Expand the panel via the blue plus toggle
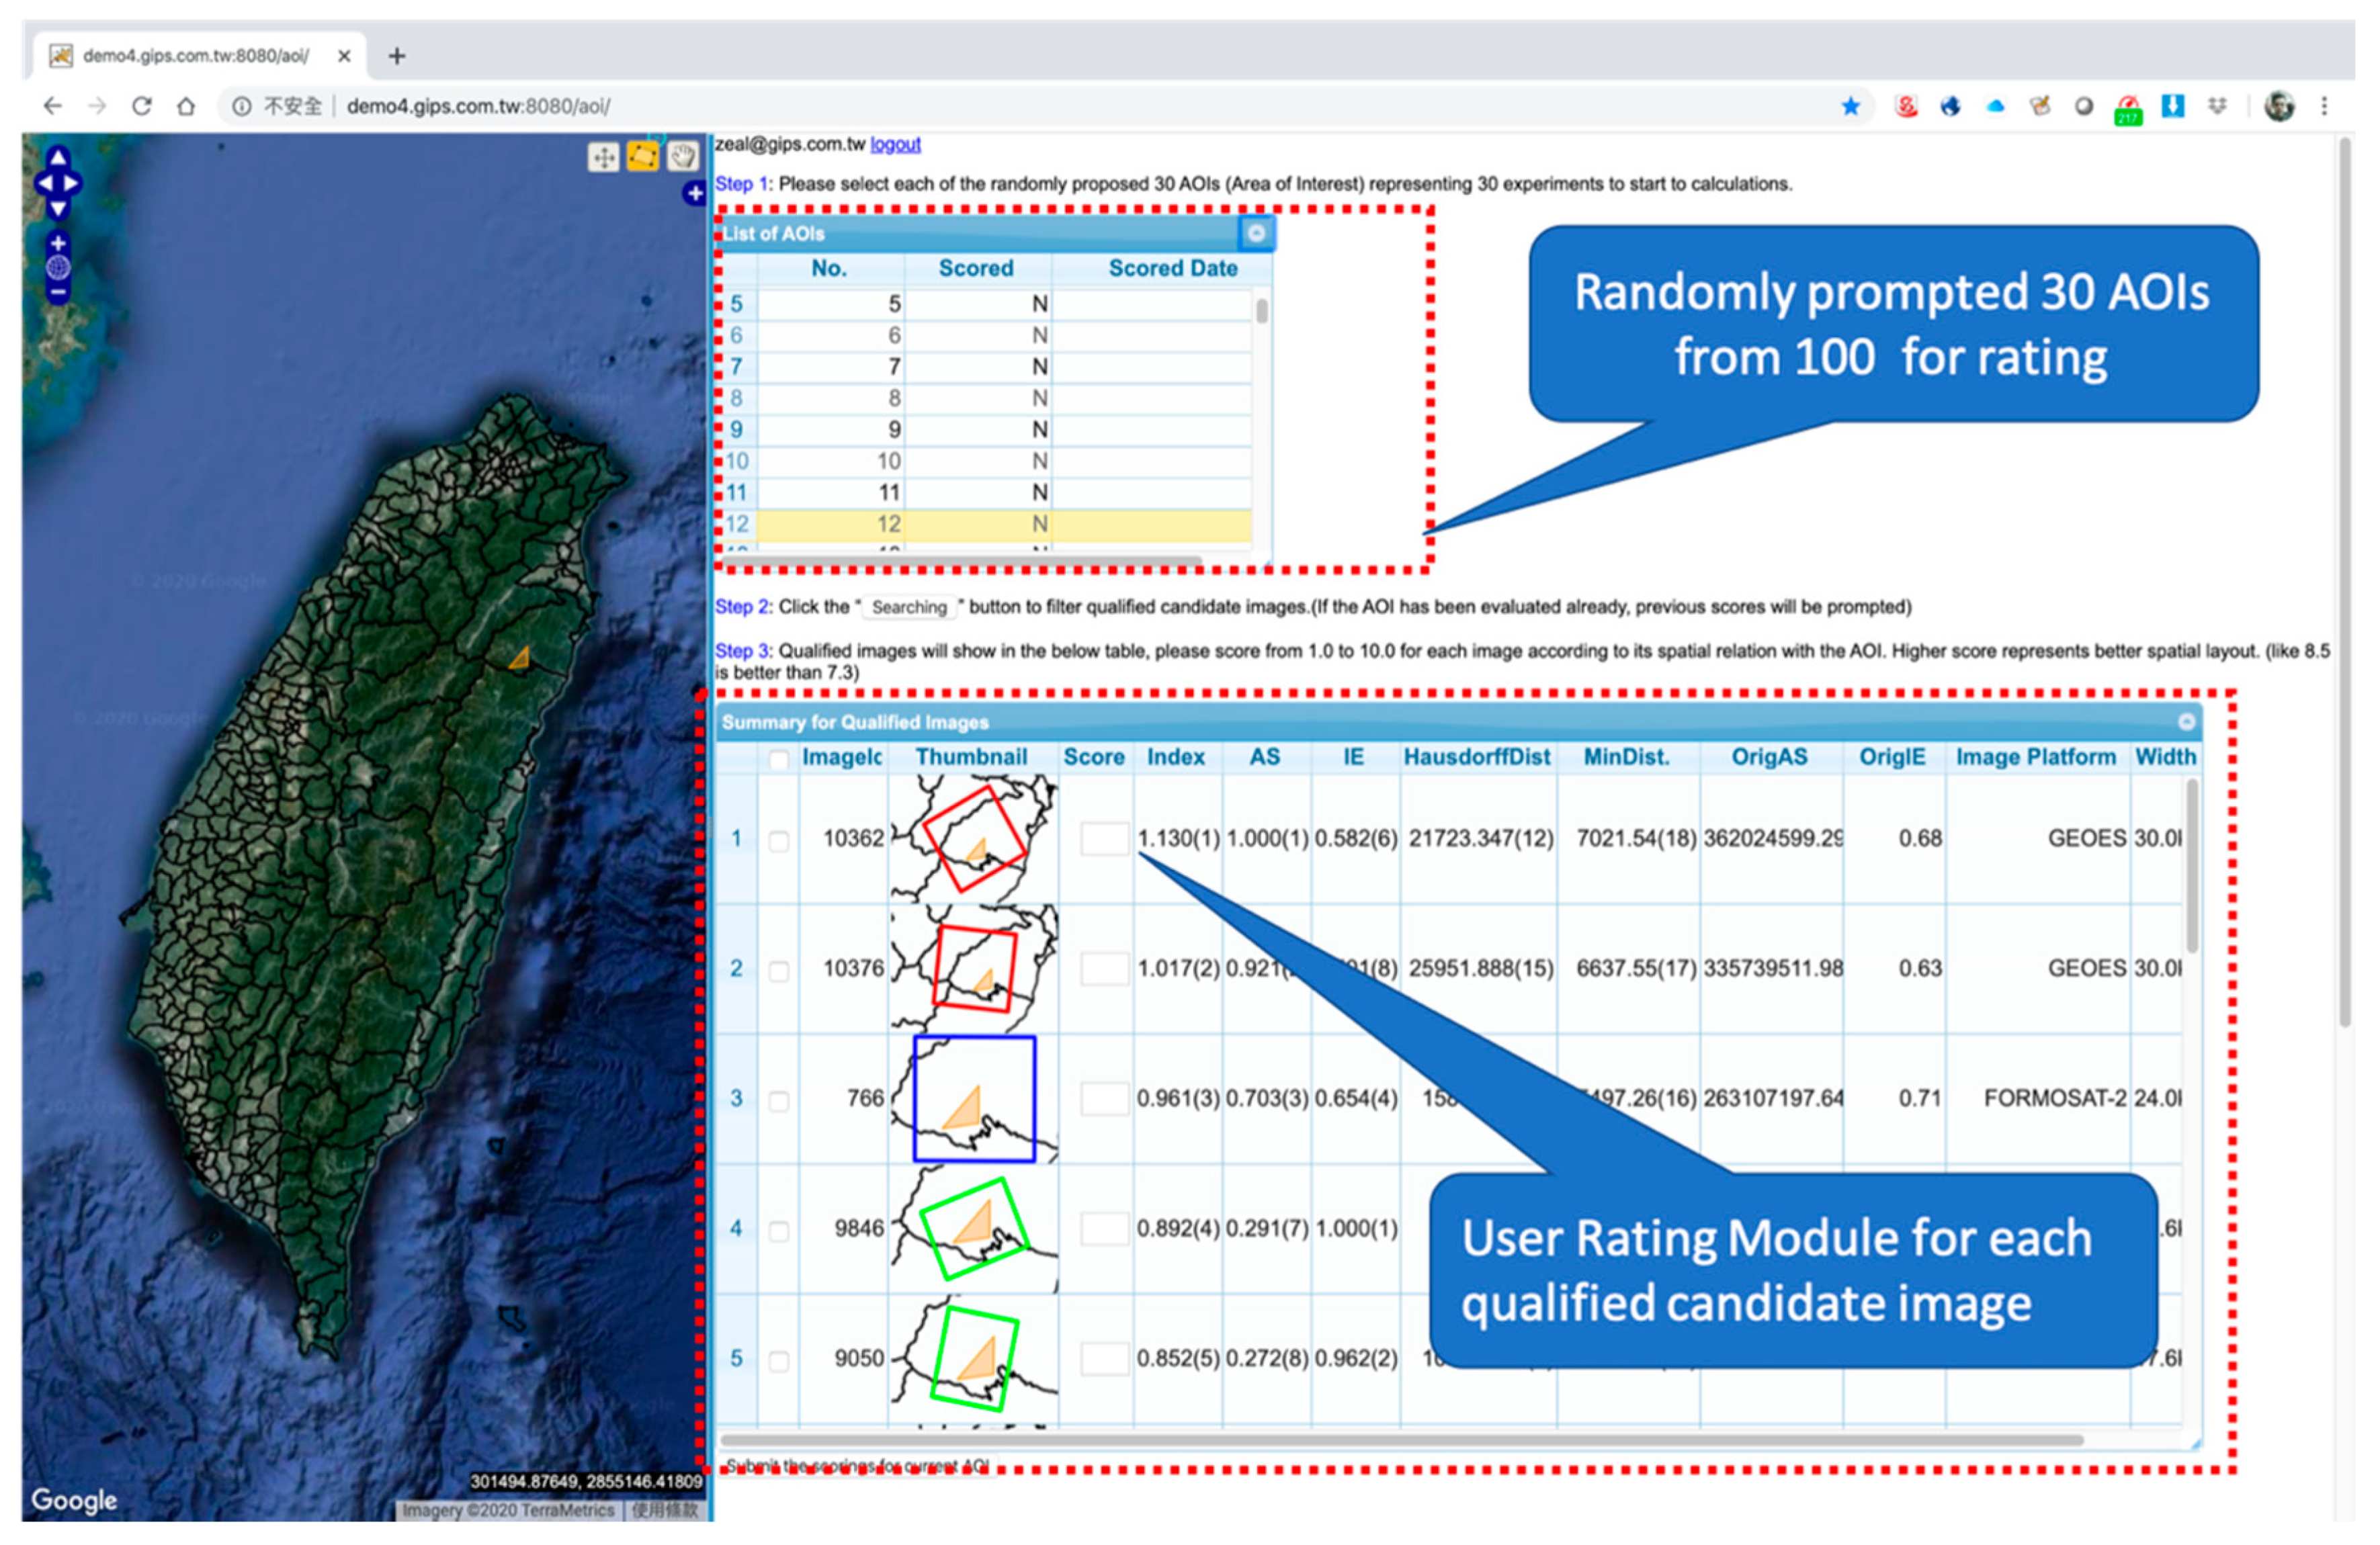 (695, 194)
